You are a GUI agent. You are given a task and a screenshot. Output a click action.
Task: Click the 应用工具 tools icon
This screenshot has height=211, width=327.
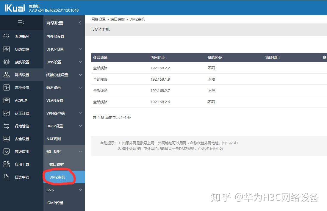point(7,164)
